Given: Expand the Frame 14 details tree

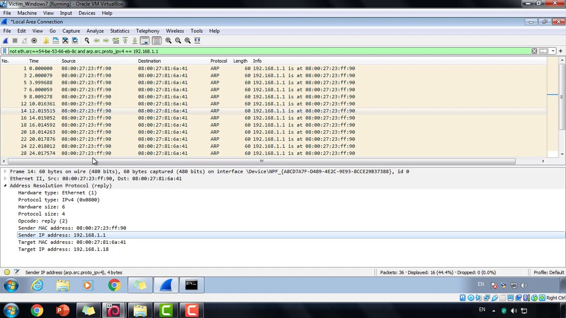Looking at the screenshot, I should 5,171.
